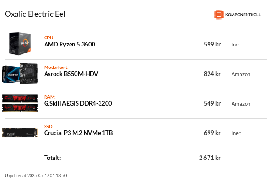Click the 599 kr CPU price
This screenshot has width=271, height=182.
[x=212, y=44]
